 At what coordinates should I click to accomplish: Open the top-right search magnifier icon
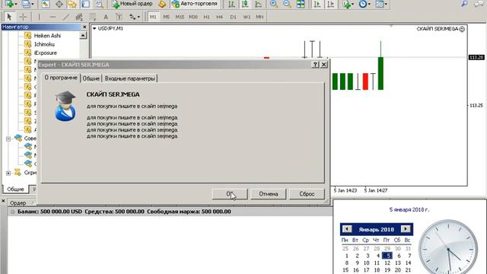click(464, 4)
